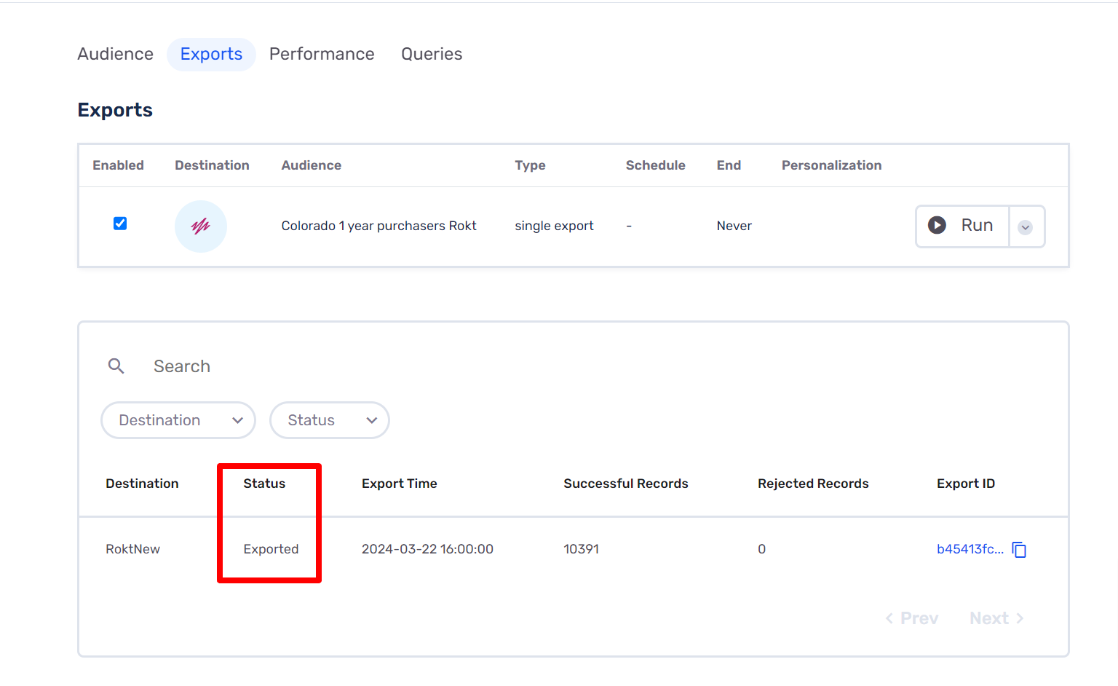Expand the Destination filter dropdown

point(178,420)
